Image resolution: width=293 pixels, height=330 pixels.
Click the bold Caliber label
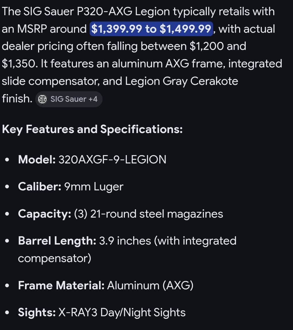coord(39,187)
